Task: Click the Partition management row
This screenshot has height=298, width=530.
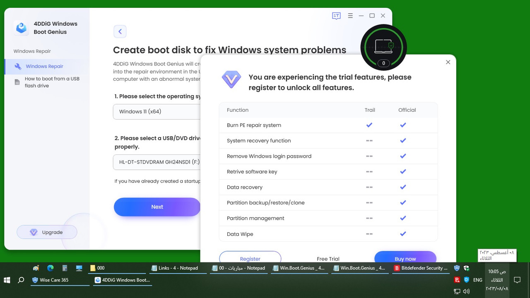Action: point(328,218)
